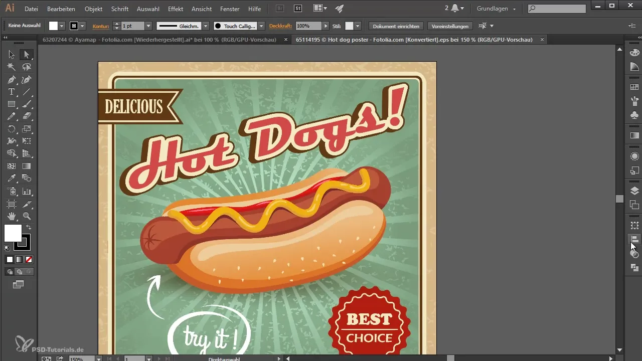
Task: Swap fill and stroke colors arrow
Action: (29, 227)
